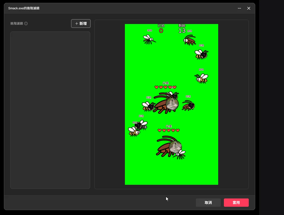Apply the filters with 套用 button
The image size is (284, 215).
[236, 203]
